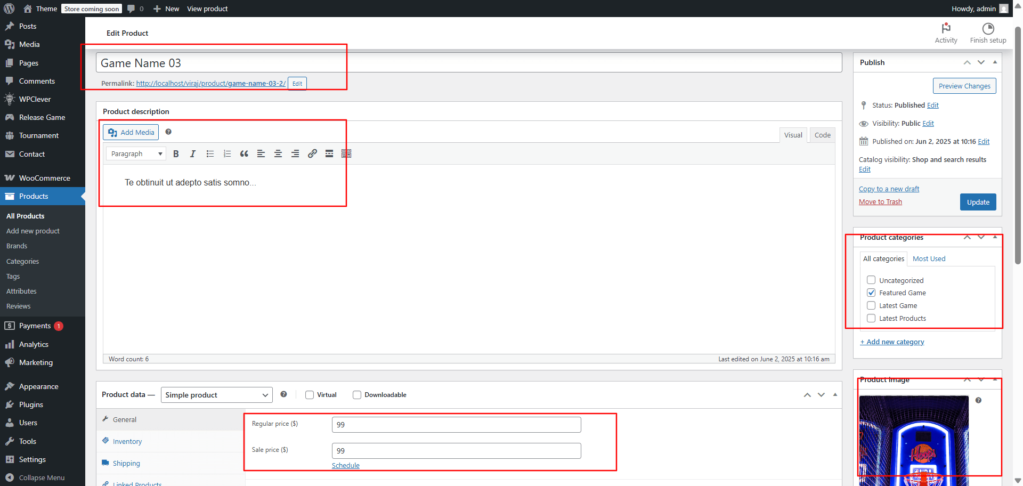Image resolution: width=1023 pixels, height=486 pixels.
Task: Switch to the Most Used categories tab
Action: coord(929,259)
